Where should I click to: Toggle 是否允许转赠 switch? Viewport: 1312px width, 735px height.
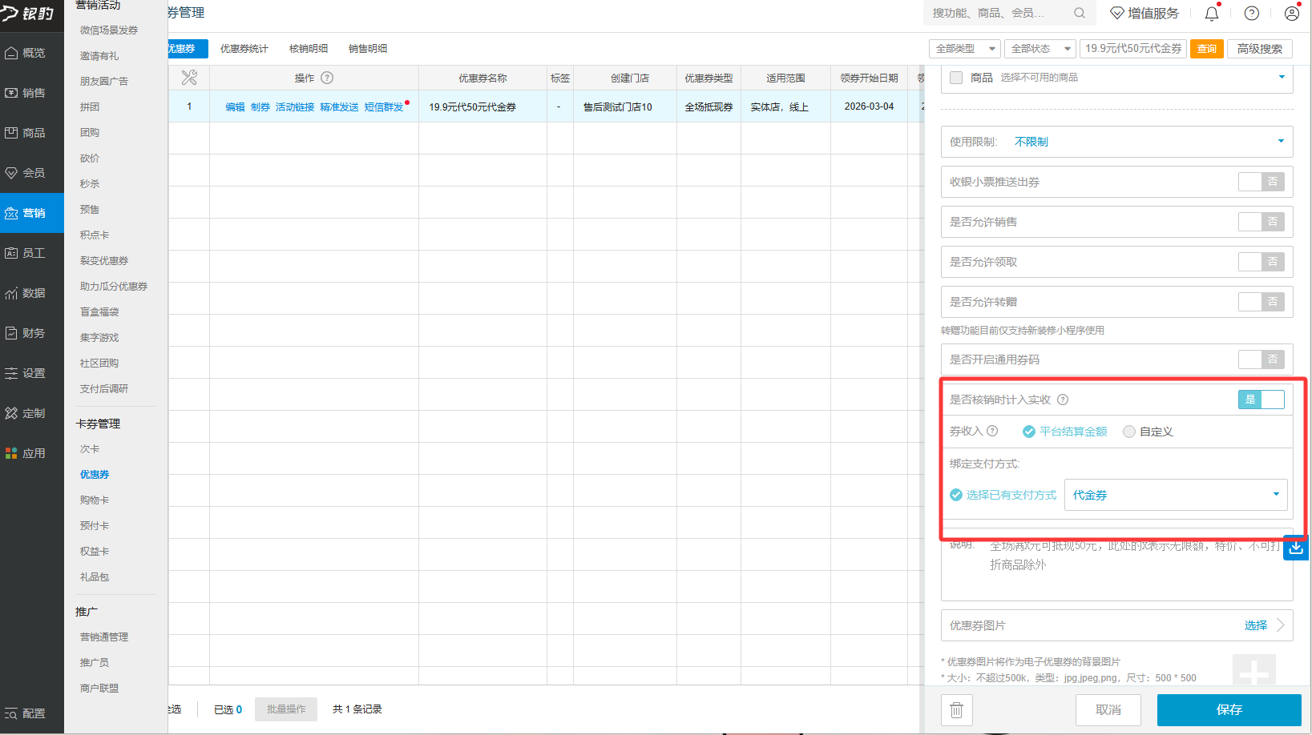click(x=1262, y=302)
